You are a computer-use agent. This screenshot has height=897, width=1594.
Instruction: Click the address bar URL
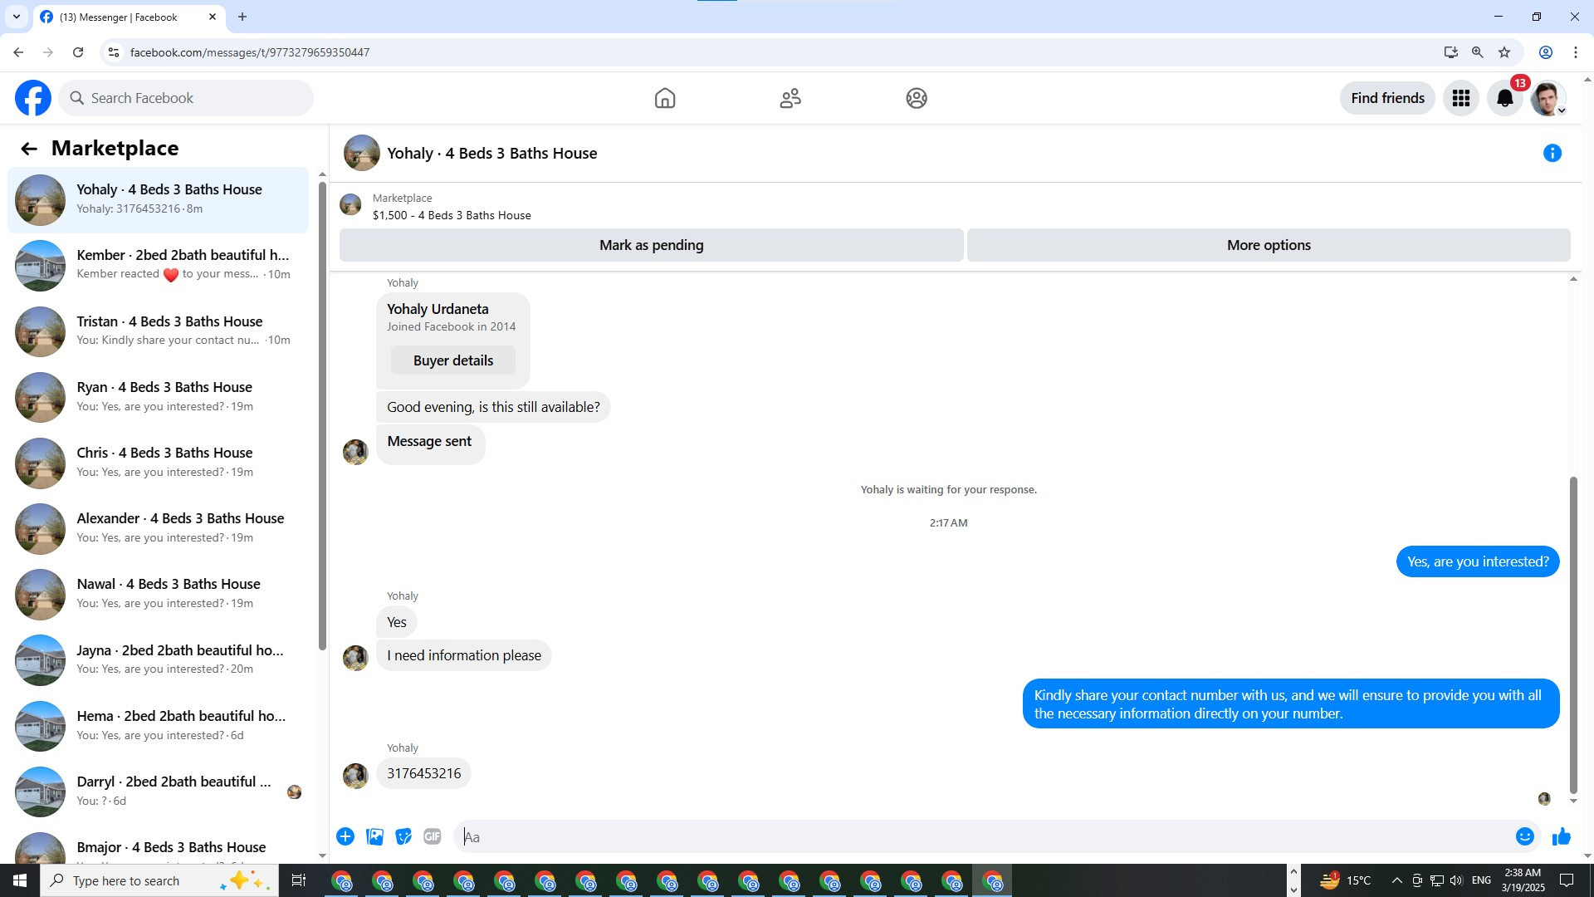[250, 52]
